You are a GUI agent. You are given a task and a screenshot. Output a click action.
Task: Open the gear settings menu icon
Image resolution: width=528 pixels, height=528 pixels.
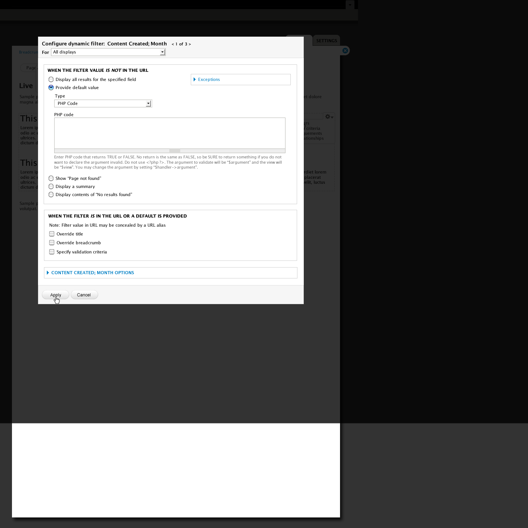(329, 117)
